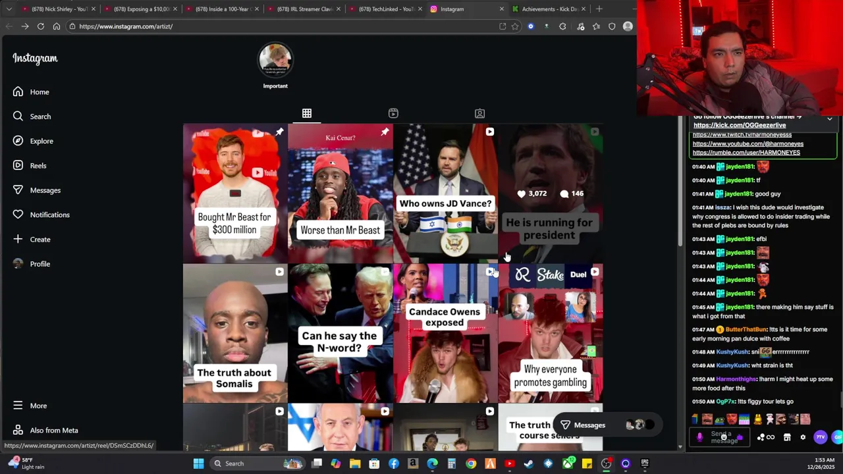Open the 'Candace Owens exposed' reel
Image resolution: width=843 pixels, height=474 pixels.
click(x=445, y=334)
